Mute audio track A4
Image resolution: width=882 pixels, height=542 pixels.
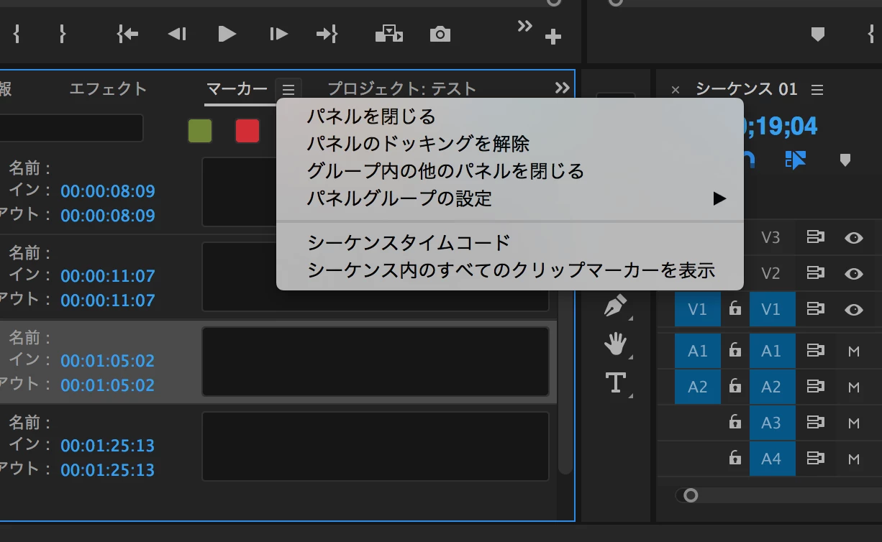pos(854,459)
